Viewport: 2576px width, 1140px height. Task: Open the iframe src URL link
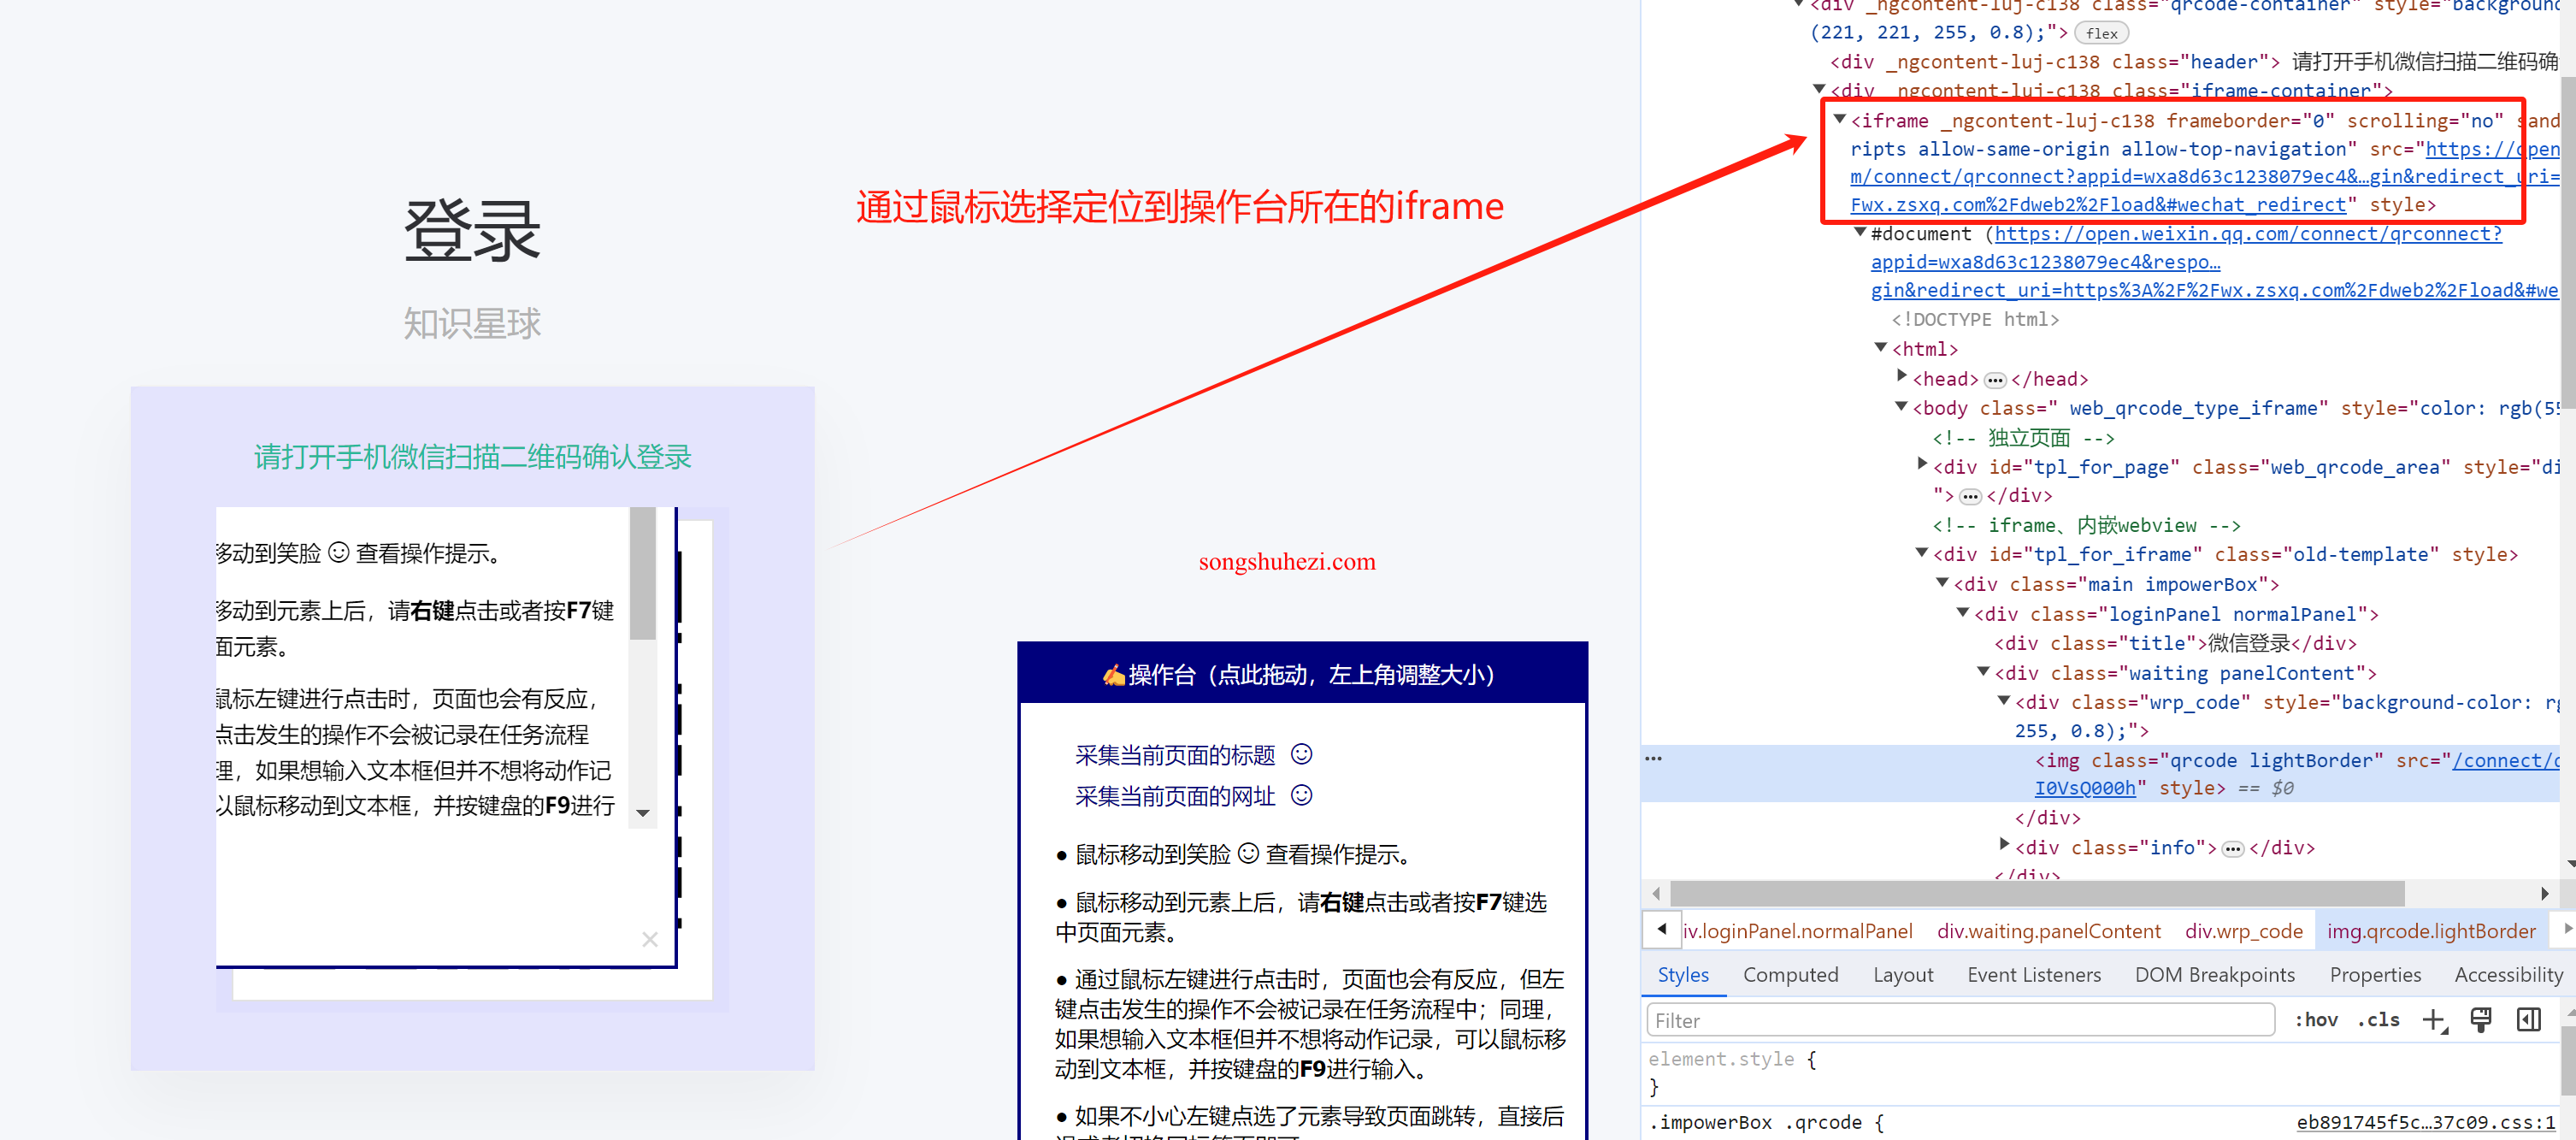[x=2204, y=177]
